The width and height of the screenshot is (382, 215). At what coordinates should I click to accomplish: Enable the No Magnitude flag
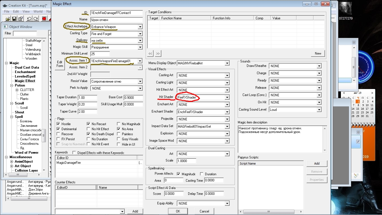(x=119, y=124)
